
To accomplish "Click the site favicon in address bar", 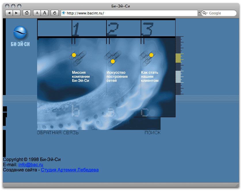I will [x=64, y=13].
